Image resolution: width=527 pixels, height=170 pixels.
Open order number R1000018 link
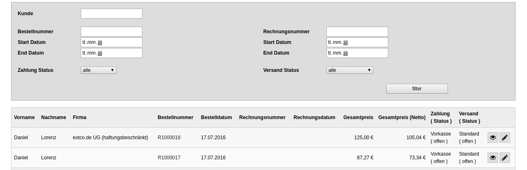pyautogui.click(x=169, y=138)
